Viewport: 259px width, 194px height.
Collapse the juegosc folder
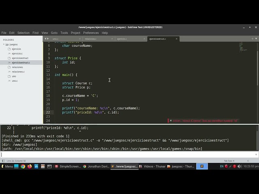[4, 44]
